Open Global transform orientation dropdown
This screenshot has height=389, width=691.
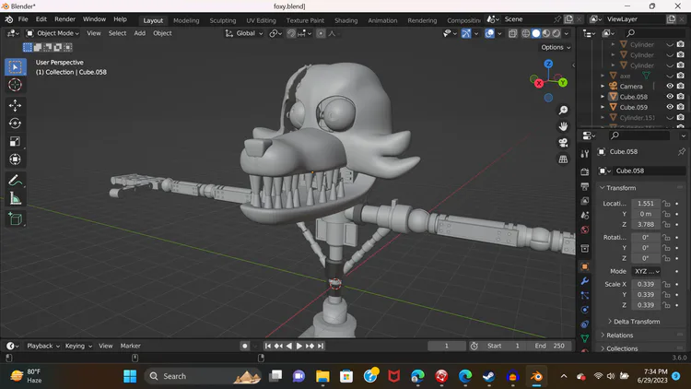click(x=244, y=33)
